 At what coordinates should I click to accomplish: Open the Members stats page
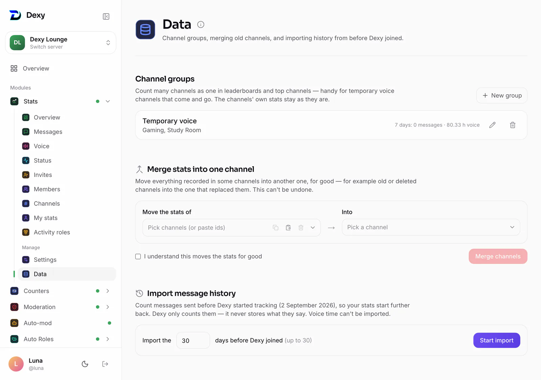click(67, 189)
